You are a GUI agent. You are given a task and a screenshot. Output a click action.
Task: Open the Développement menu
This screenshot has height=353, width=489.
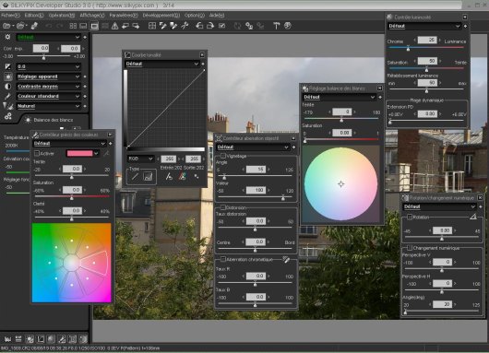pos(161,16)
